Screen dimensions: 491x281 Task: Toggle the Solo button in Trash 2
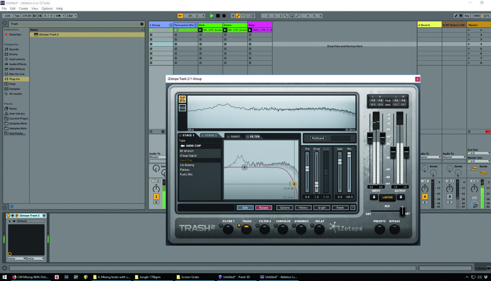[x=245, y=208]
